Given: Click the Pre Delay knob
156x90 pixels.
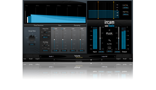Looking at the screenshot, I should click(x=45, y=47).
